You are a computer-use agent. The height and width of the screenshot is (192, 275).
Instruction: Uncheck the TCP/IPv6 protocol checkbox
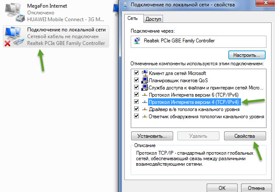coord(137,95)
